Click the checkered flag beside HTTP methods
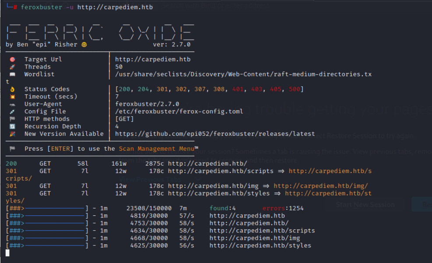432x263 pixels. 12,119
